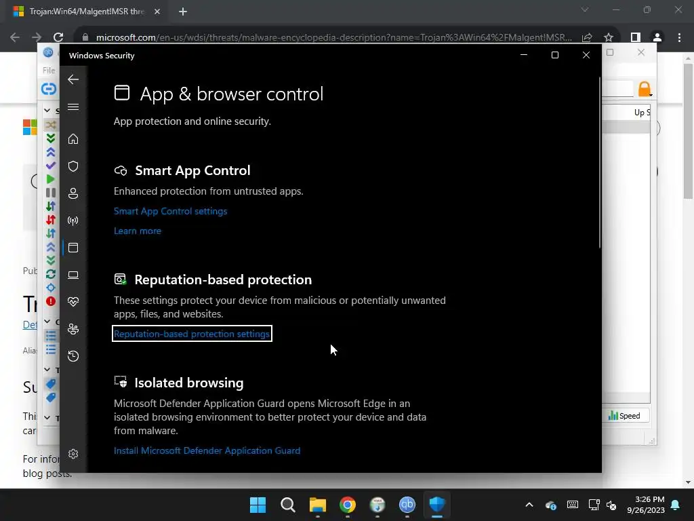
Task: Select qBittorrent Inactive filter red arrows
Action: click(51, 219)
